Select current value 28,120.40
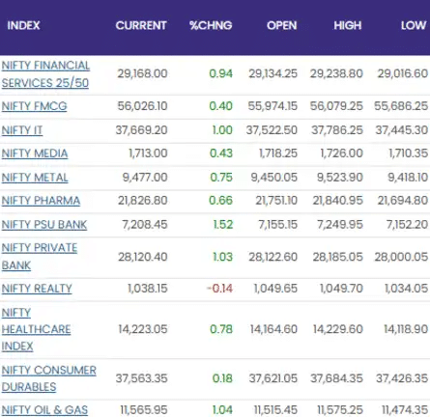The width and height of the screenshot is (430, 417). pos(143,257)
